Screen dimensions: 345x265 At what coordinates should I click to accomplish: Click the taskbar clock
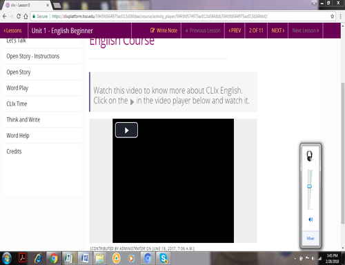click(x=332, y=258)
